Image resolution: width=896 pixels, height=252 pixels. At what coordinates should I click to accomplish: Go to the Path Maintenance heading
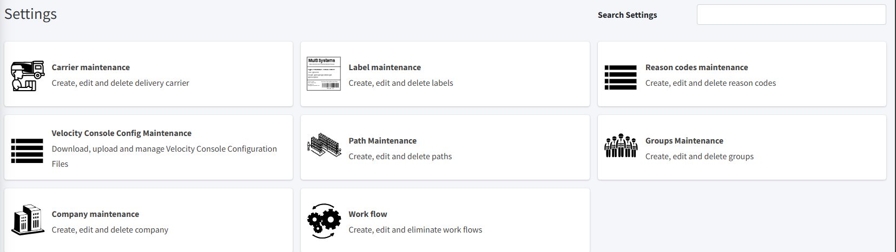(383, 141)
